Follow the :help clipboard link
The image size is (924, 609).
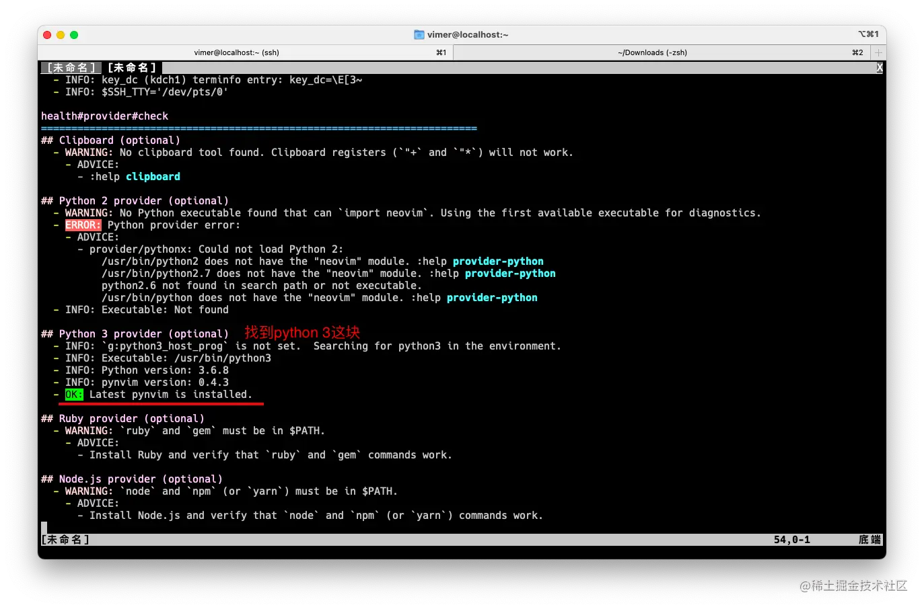[x=153, y=177]
